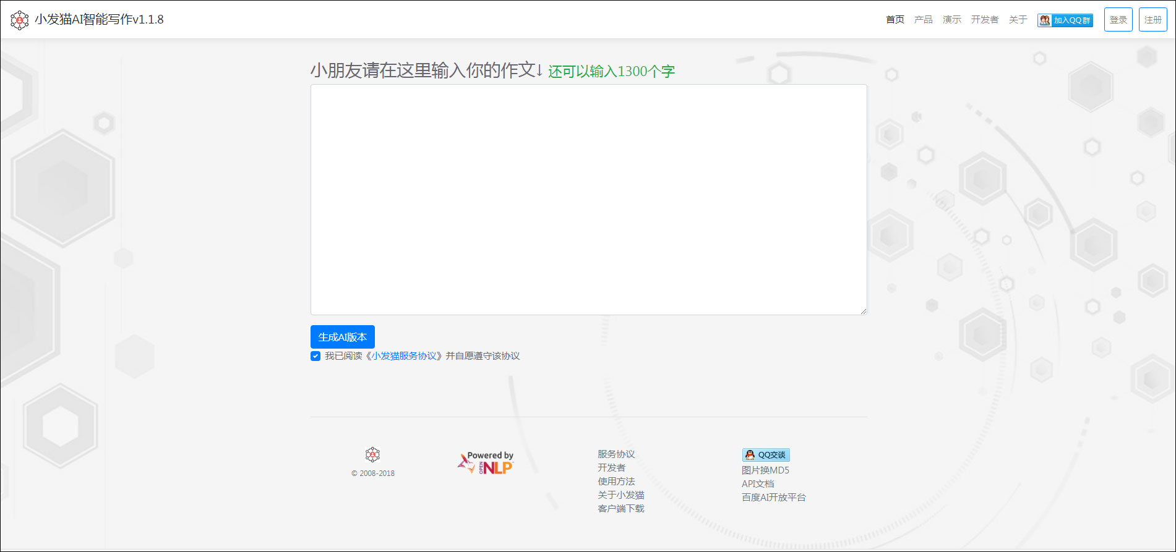This screenshot has width=1176, height=552.
Task: Grab the textarea resize handle
Action: click(863, 311)
